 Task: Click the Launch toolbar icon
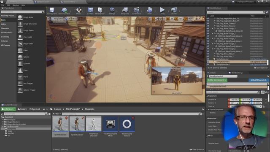tap(174, 11)
